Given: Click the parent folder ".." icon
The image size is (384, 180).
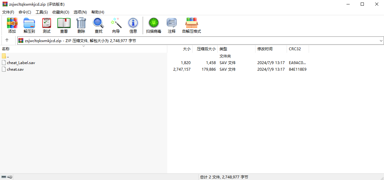Looking at the screenshot, I should (4, 56).
